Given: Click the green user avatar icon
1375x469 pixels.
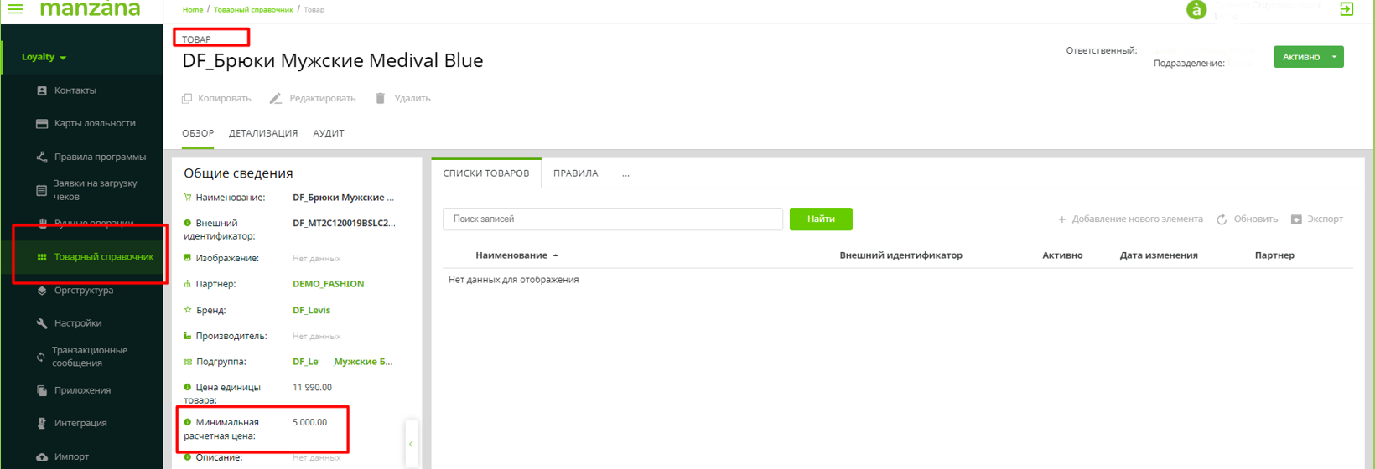Looking at the screenshot, I should tap(1196, 10).
